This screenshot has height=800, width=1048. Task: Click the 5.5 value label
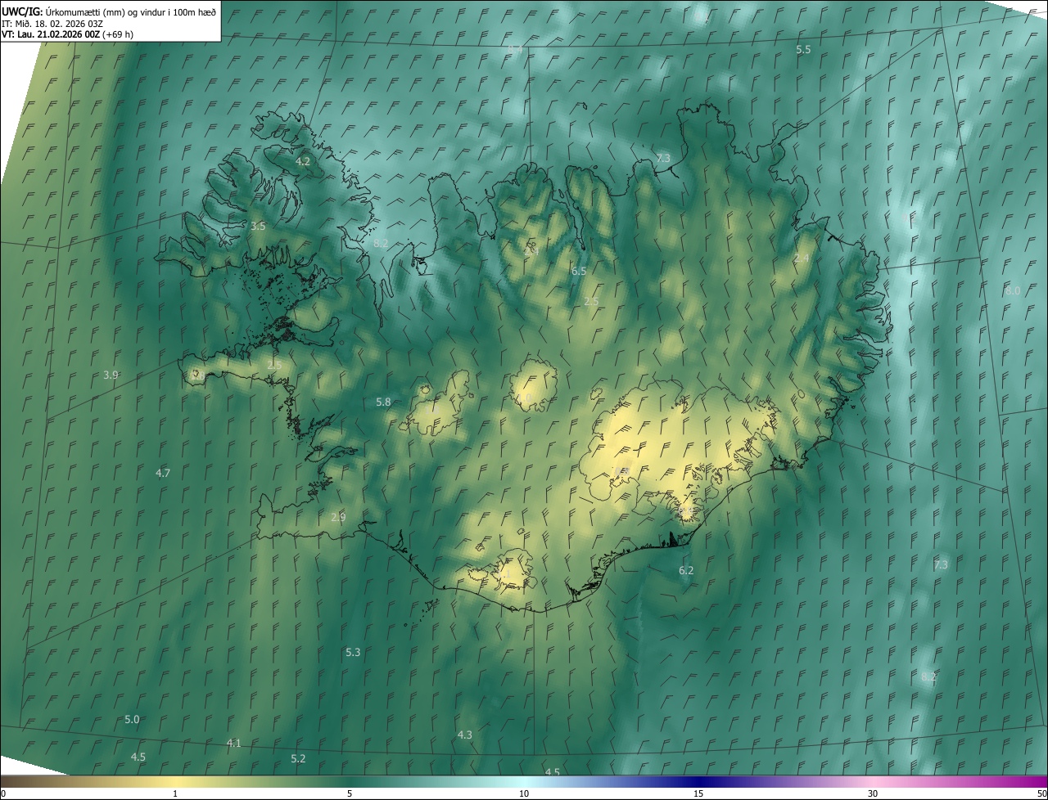803,50
